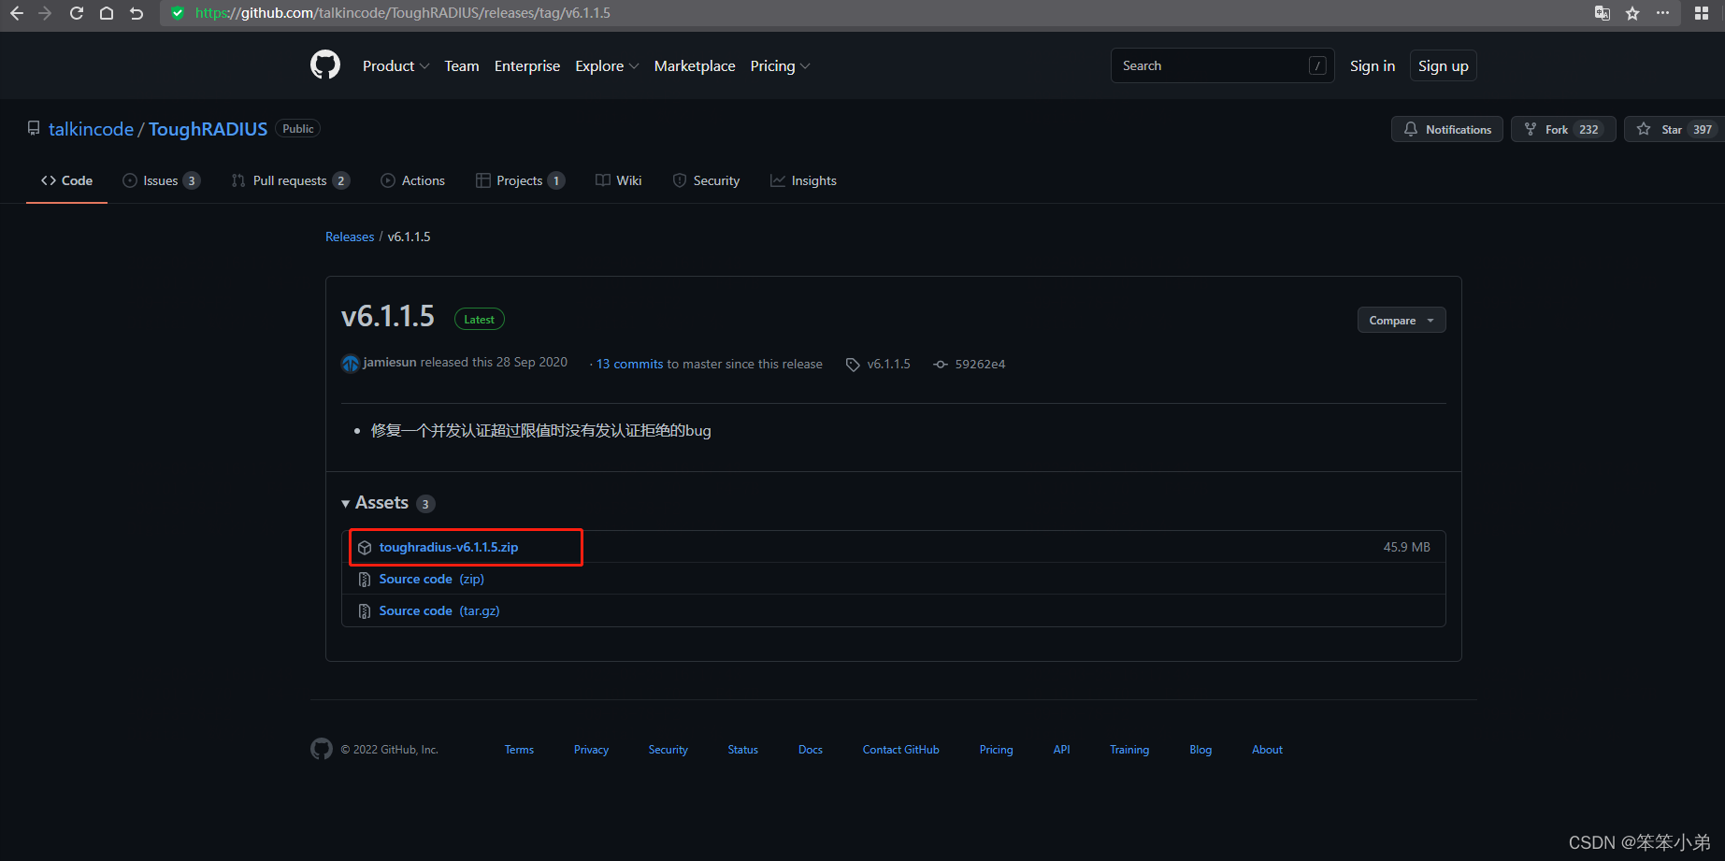Image resolution: width=1725 pixels, height=861 pixels.
Task: Open Marketplace from the header
Action: click(x=695, y=65)
